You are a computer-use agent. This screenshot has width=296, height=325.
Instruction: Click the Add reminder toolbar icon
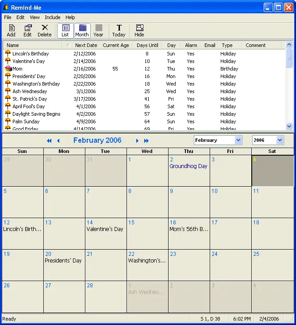(11, 31)
